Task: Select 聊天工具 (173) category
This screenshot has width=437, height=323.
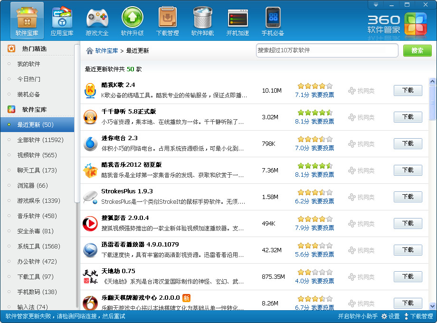Action: coord(38,170)
